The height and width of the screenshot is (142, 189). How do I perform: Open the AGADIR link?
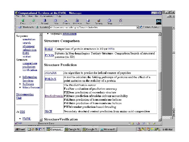click(x=51, y=73)
